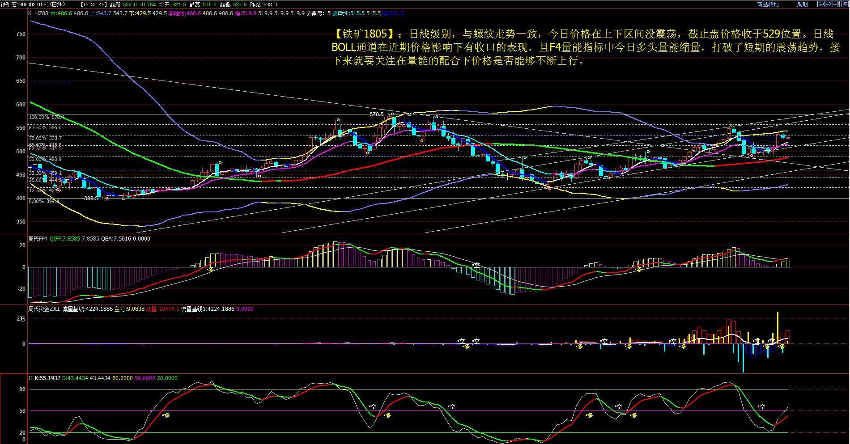Click the 0.00% 399.4 Fibonacci level label
This screenshot has height=444, width=850.
click(x=44, y=201)
